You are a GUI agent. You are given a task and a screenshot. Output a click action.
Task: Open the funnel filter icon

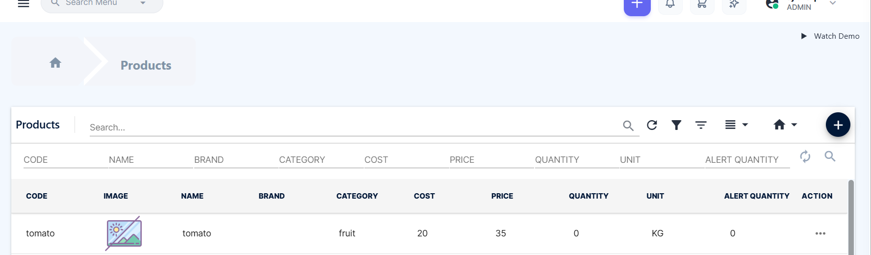676,125
